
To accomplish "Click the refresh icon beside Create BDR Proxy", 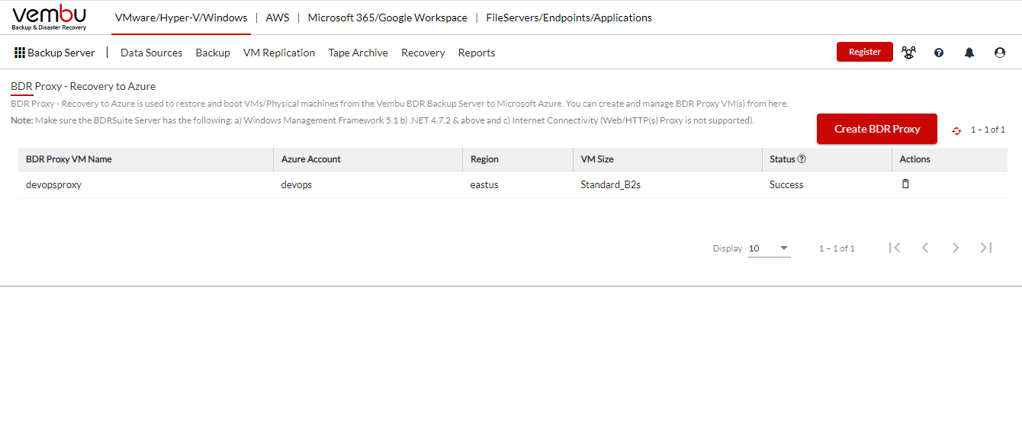I will click(956, 130).
